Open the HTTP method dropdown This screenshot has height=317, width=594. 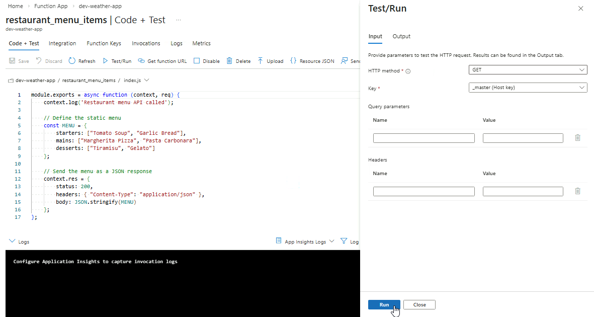point(528,70)
